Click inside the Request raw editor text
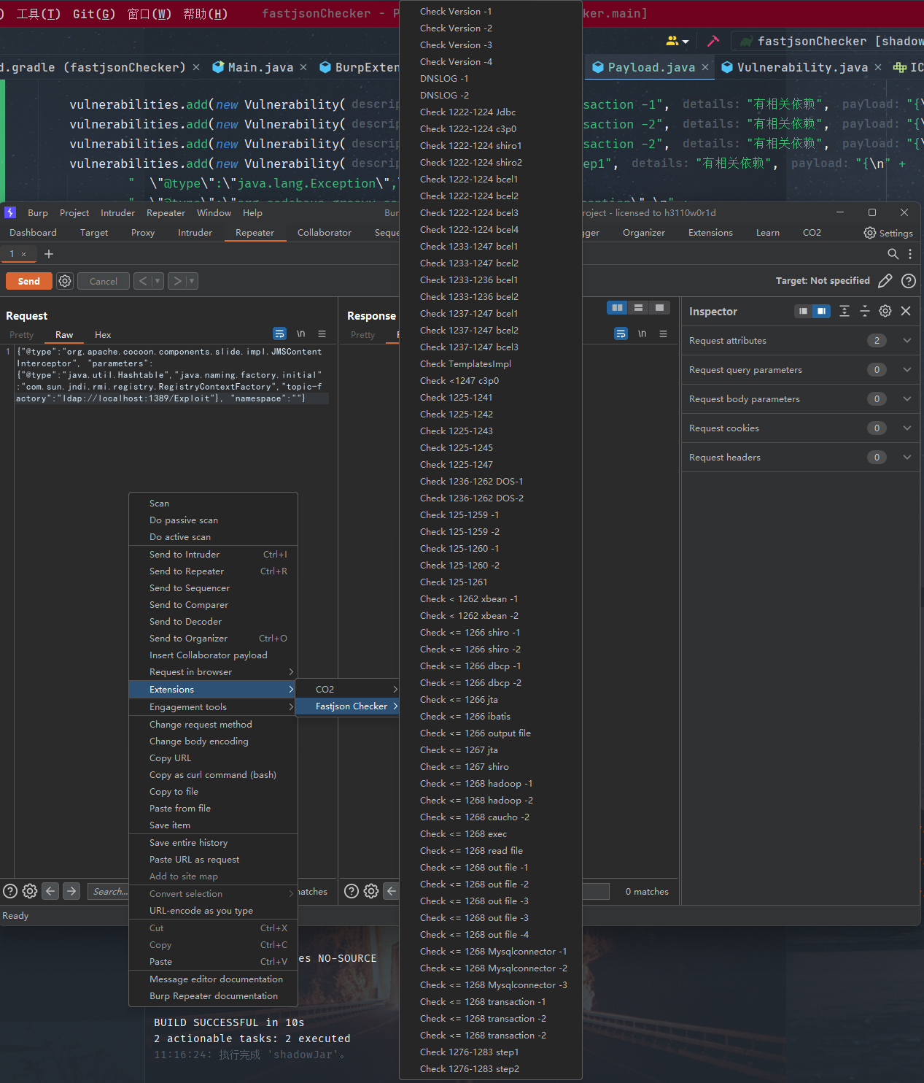The height and width of the screenshot is (1083, 924). coord(170,375)
